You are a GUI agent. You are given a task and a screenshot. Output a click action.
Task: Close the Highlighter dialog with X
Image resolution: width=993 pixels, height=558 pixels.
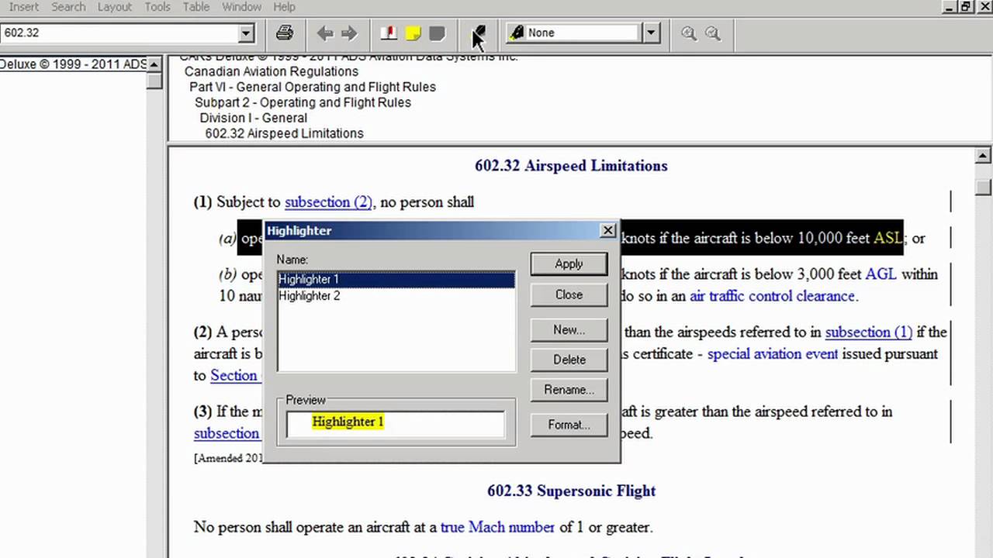click(x=608, y=230)
